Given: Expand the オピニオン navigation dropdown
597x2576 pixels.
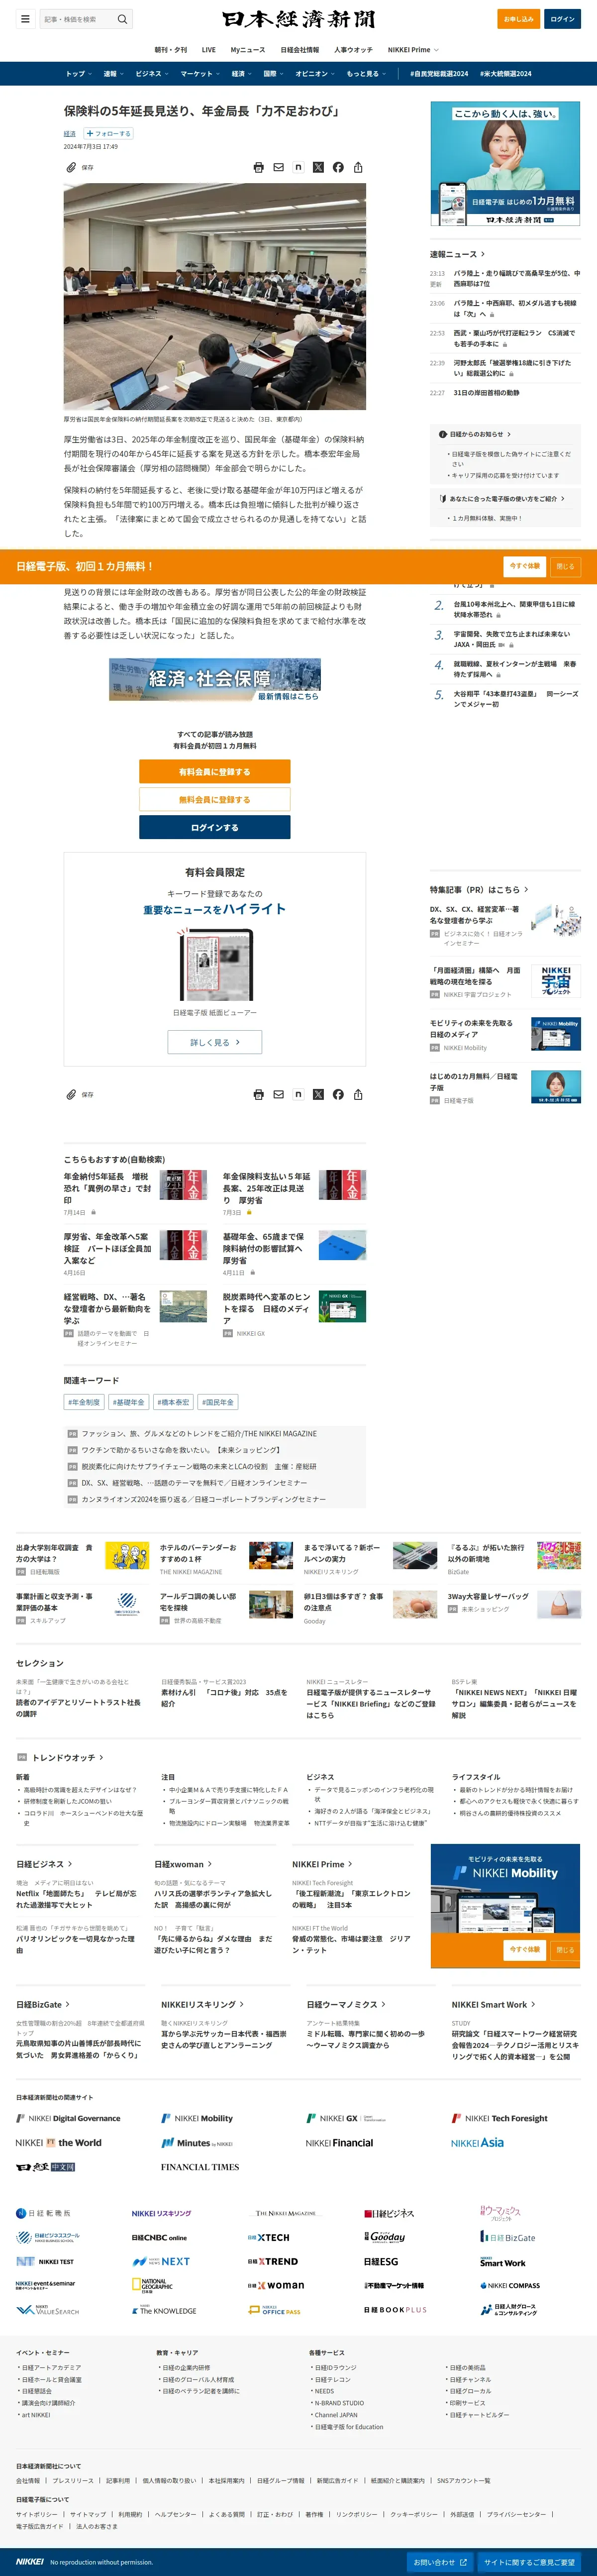Looking at the screenshot, I should 315,73.
